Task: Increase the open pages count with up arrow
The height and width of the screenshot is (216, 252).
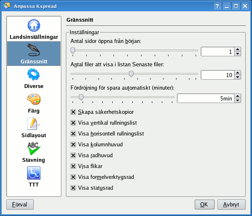Action: pos(238,49)
